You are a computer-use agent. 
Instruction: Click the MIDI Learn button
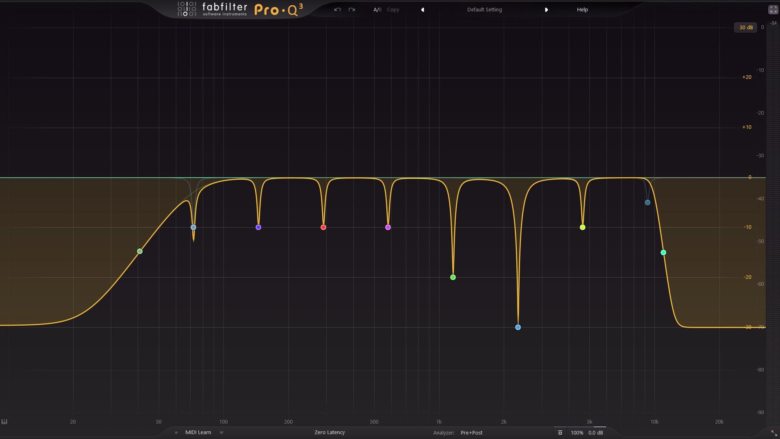pos(198,432)
